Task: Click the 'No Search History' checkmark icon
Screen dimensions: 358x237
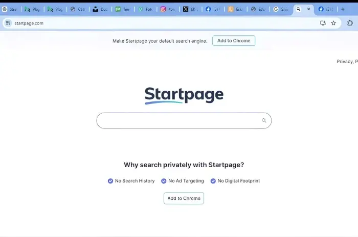Action: pos(110,181)
